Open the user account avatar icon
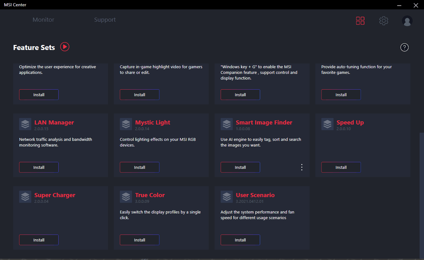424x260 pixels. 407,21
